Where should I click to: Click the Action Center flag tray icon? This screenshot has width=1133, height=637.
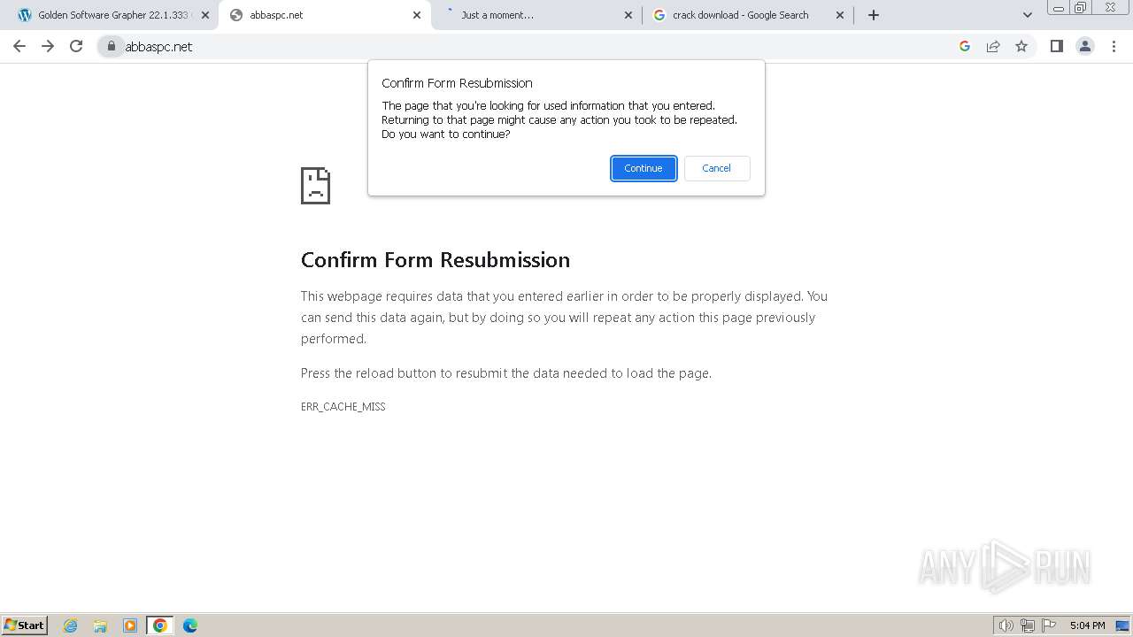pyautogui.click(x=1049, y=625)
